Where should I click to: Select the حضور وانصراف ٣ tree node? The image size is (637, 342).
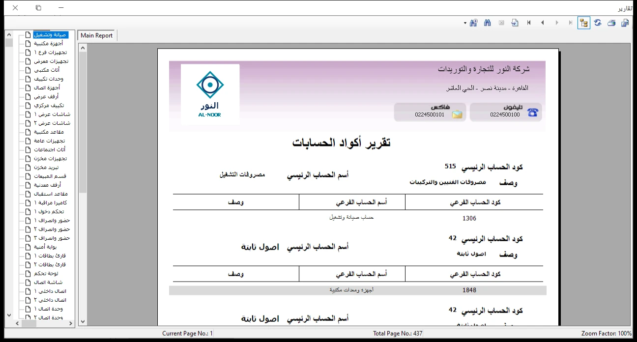tap(52, 238)
